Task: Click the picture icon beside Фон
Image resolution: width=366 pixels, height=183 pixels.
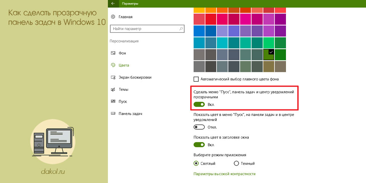Action: coord(113,53)
